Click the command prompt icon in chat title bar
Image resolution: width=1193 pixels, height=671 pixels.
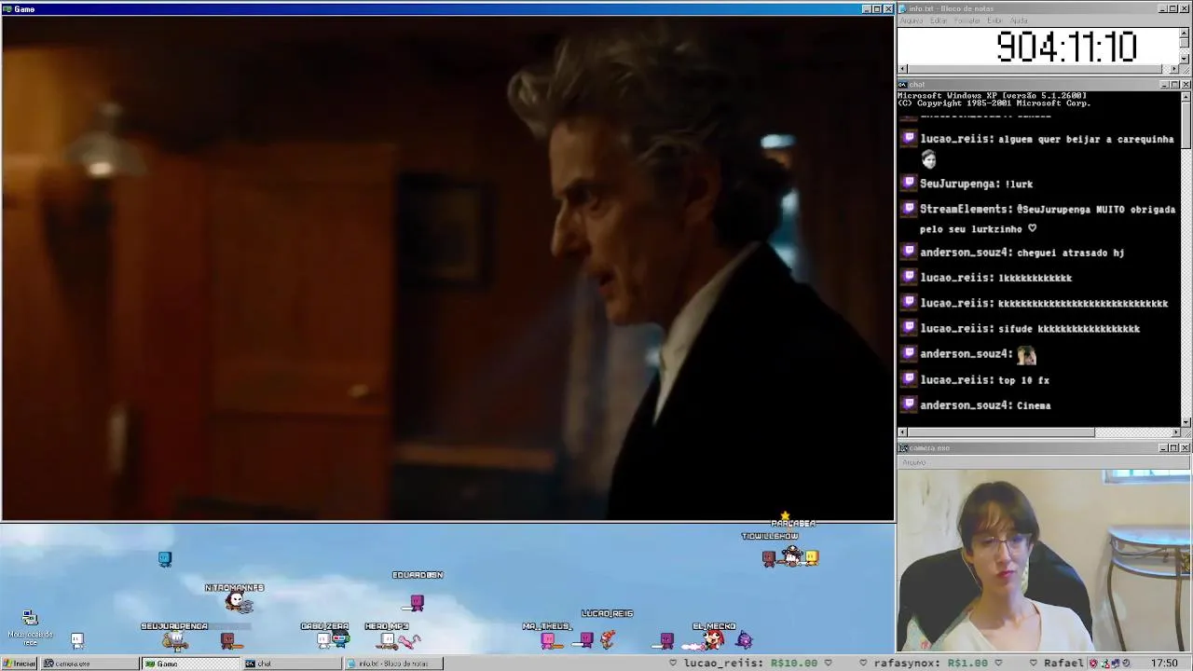[x=902, y=85]
